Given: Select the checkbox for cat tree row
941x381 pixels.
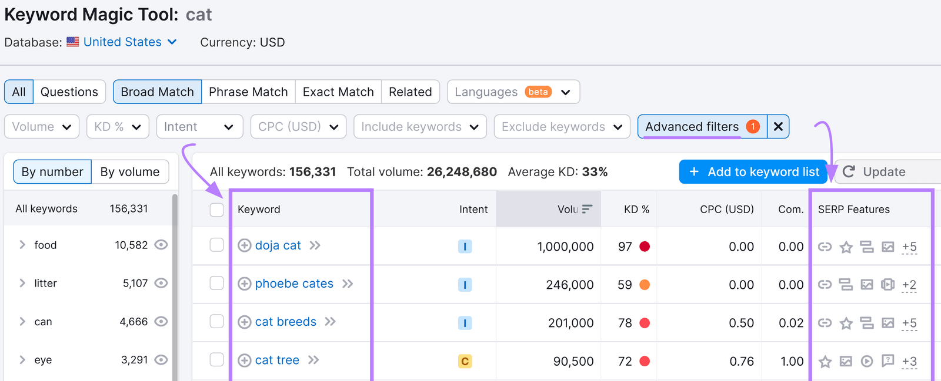Looking at the screenshot, I should pyautogui.click(x=216, y=360).
